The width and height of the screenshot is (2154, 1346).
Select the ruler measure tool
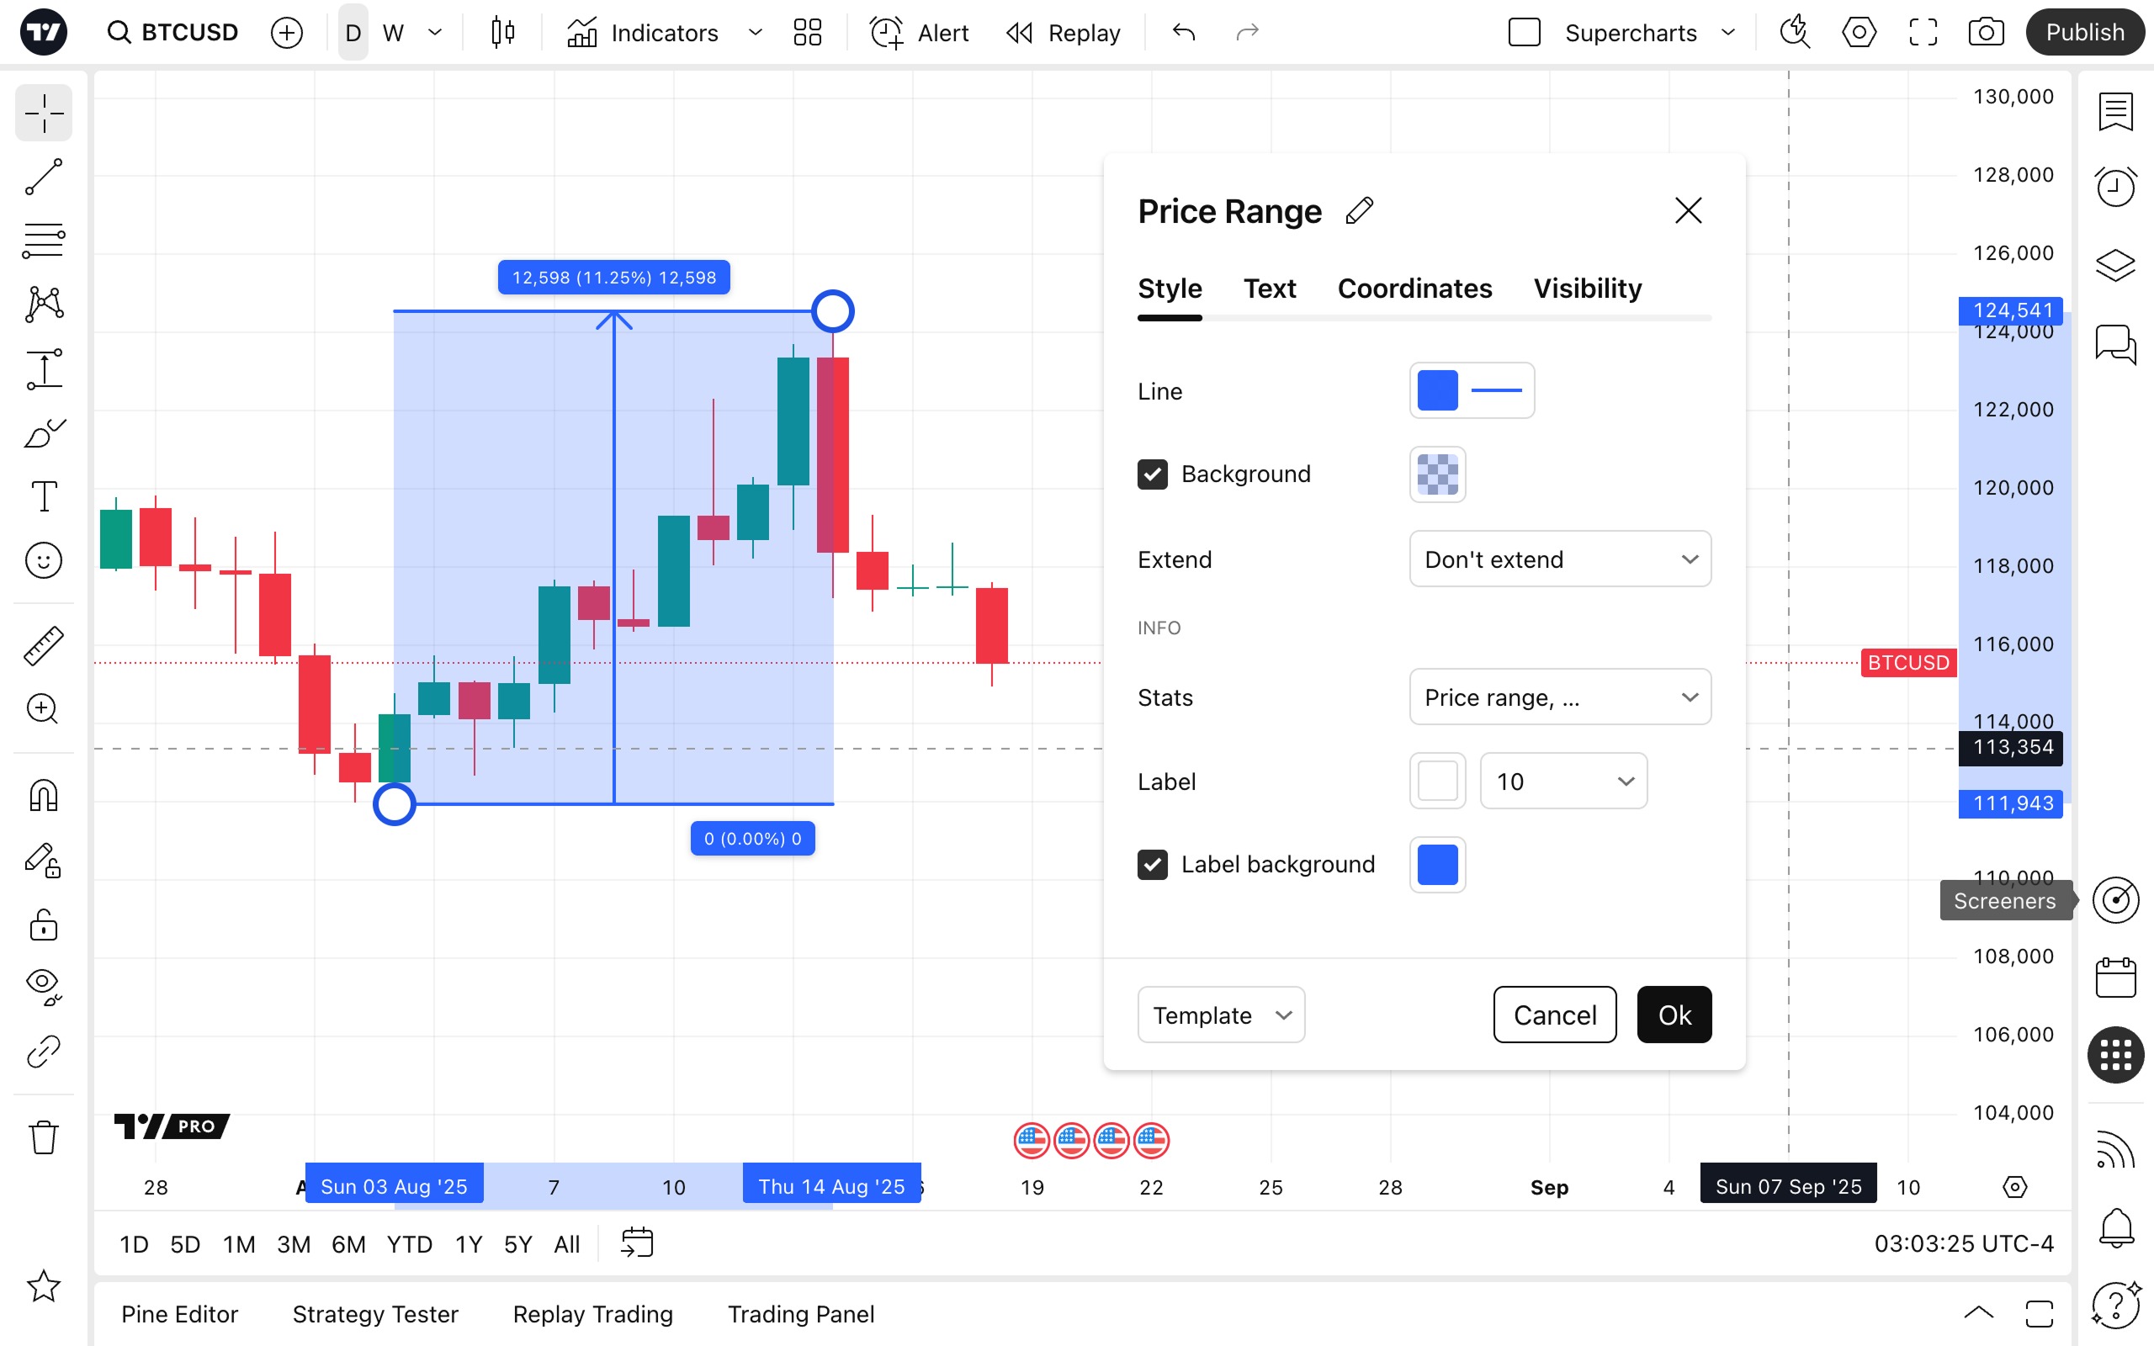(44, 645)
